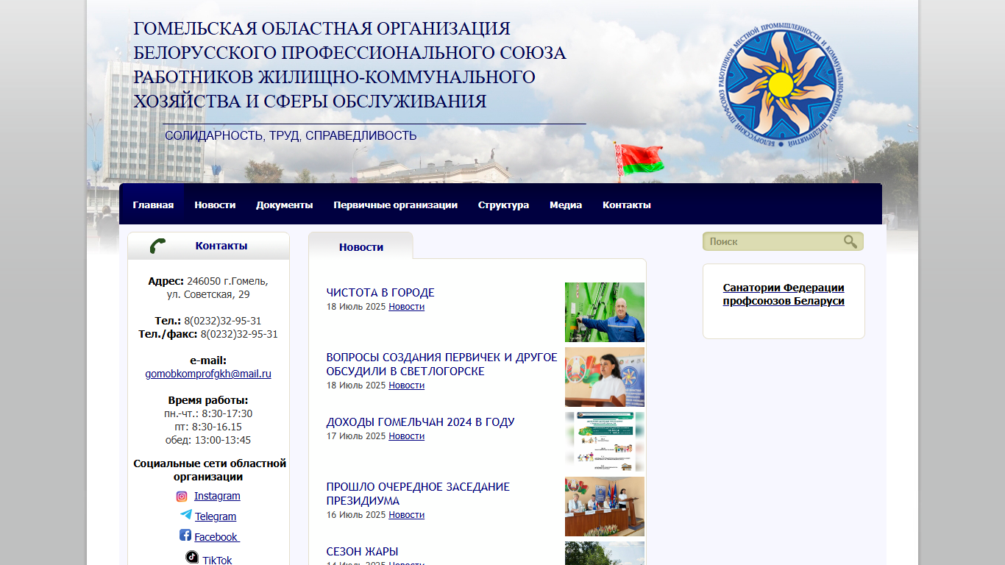
Task: Click the search magnifier icon
Action: (850, 241)
